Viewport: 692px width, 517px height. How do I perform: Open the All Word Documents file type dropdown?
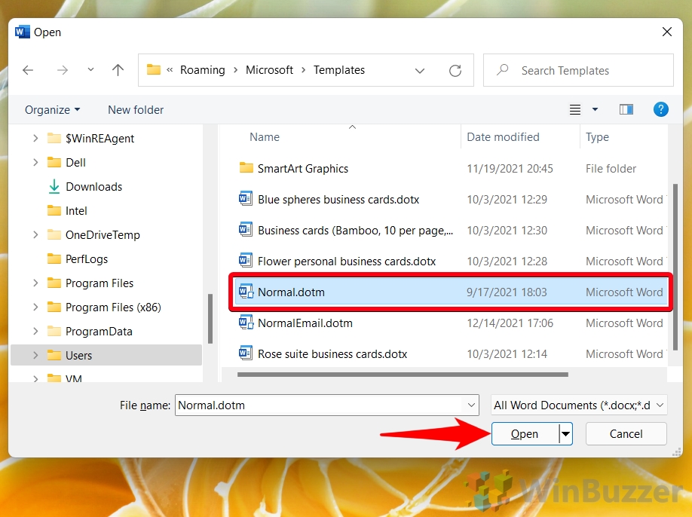[x=579, y=405]
